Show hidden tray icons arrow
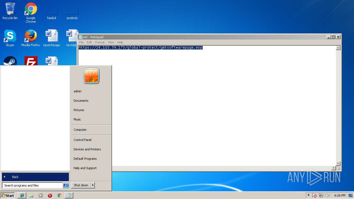354x199 pixels. coord(308,195)
